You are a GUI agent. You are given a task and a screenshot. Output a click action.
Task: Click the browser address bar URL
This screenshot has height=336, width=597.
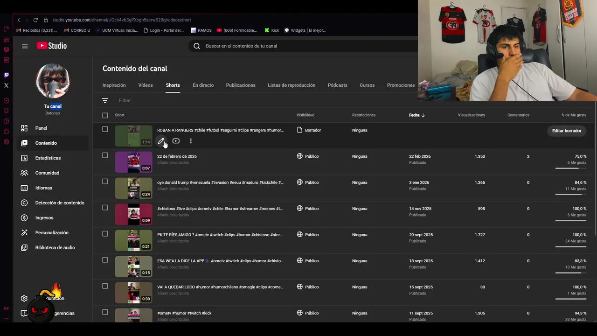[122, 20]
